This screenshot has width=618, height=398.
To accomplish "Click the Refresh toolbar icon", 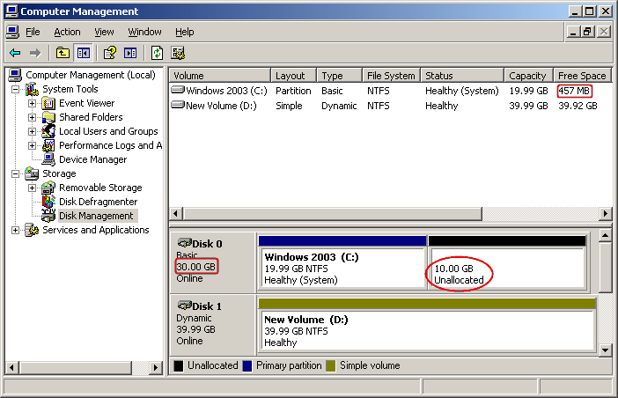I will tap(158, 53).
